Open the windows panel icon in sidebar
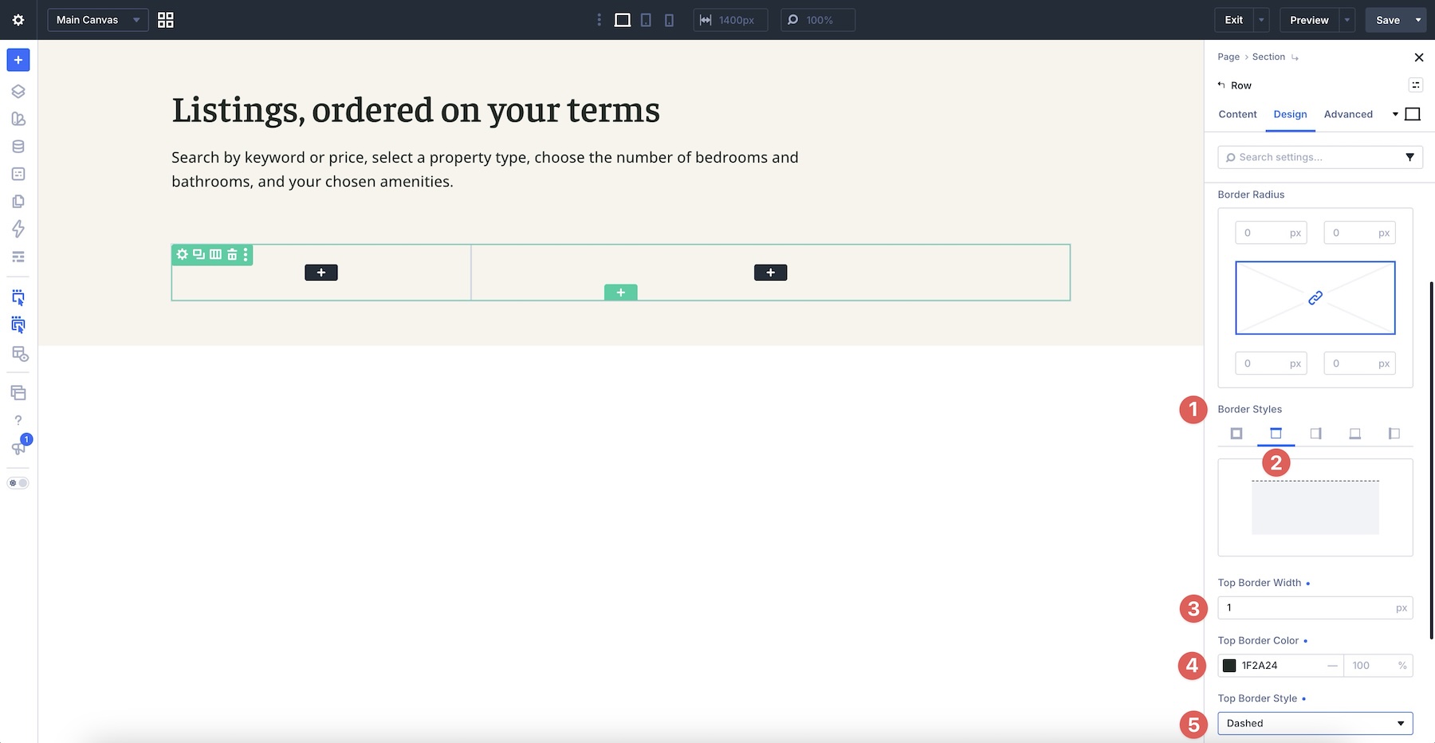Image resolution: width=1435 pixels, height=743 pixels. 18,393
